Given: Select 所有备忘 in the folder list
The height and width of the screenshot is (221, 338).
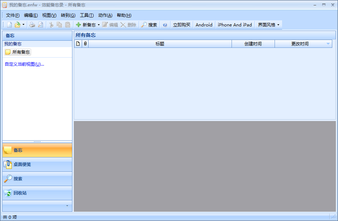Looking at the screenshot, I should 18,52.
